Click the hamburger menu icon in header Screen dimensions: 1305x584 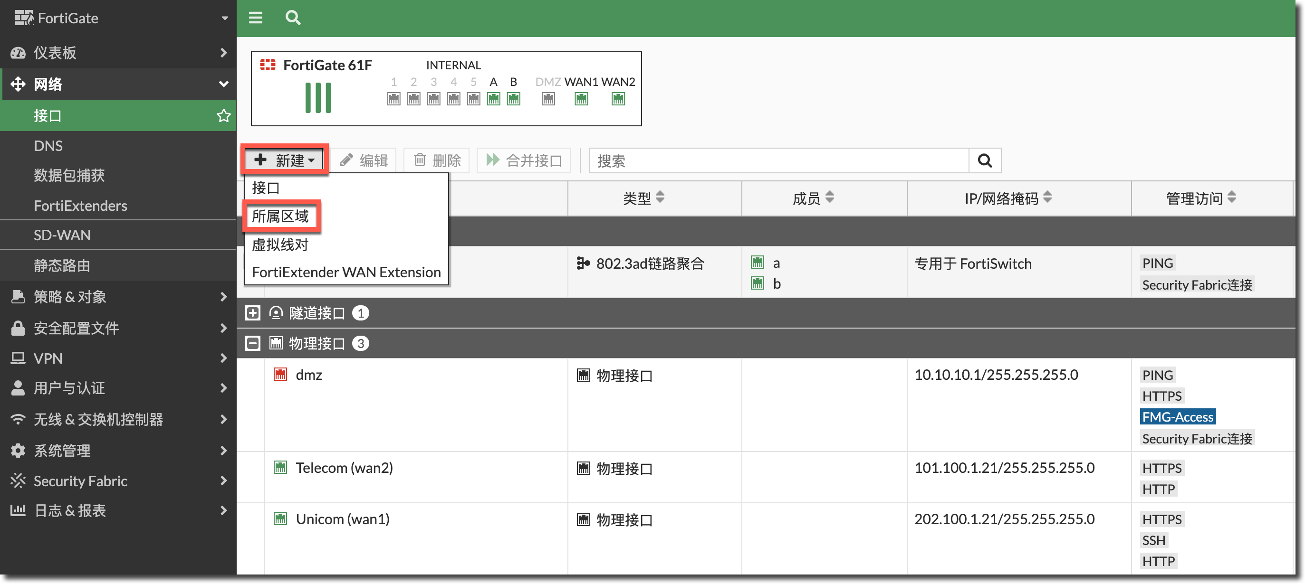coord(255,18)
